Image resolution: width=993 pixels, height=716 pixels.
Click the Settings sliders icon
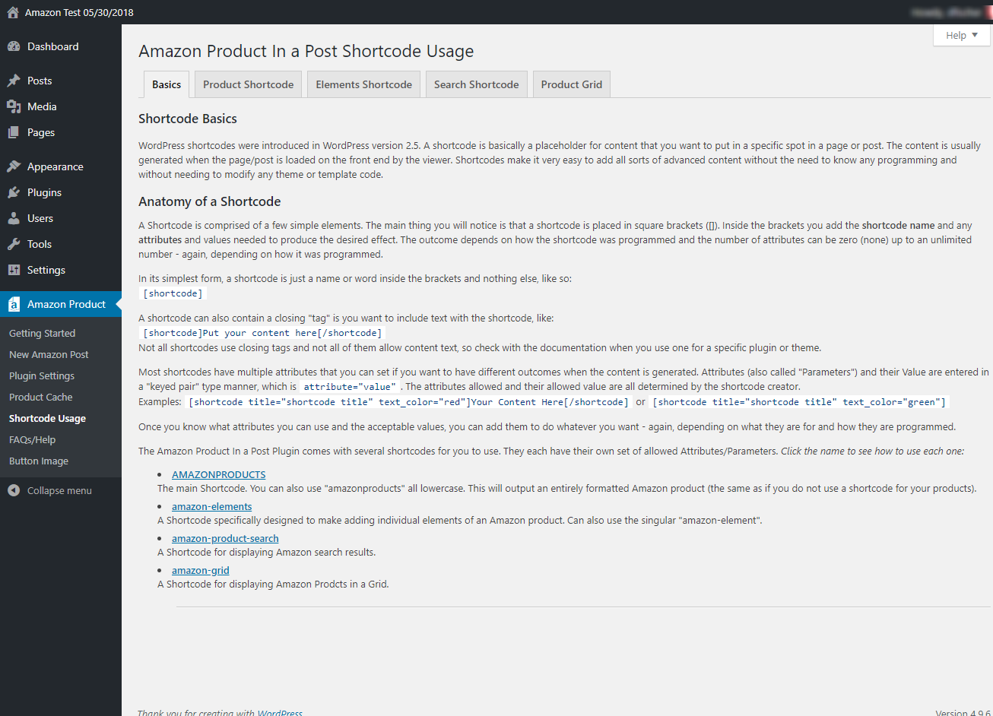coord(14,270)
